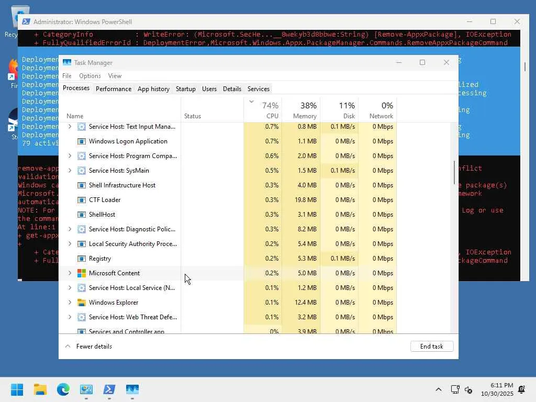
Task: Click the Service Host: Diagnostic Policy gear icon
Action: click(x=81, y=229)
